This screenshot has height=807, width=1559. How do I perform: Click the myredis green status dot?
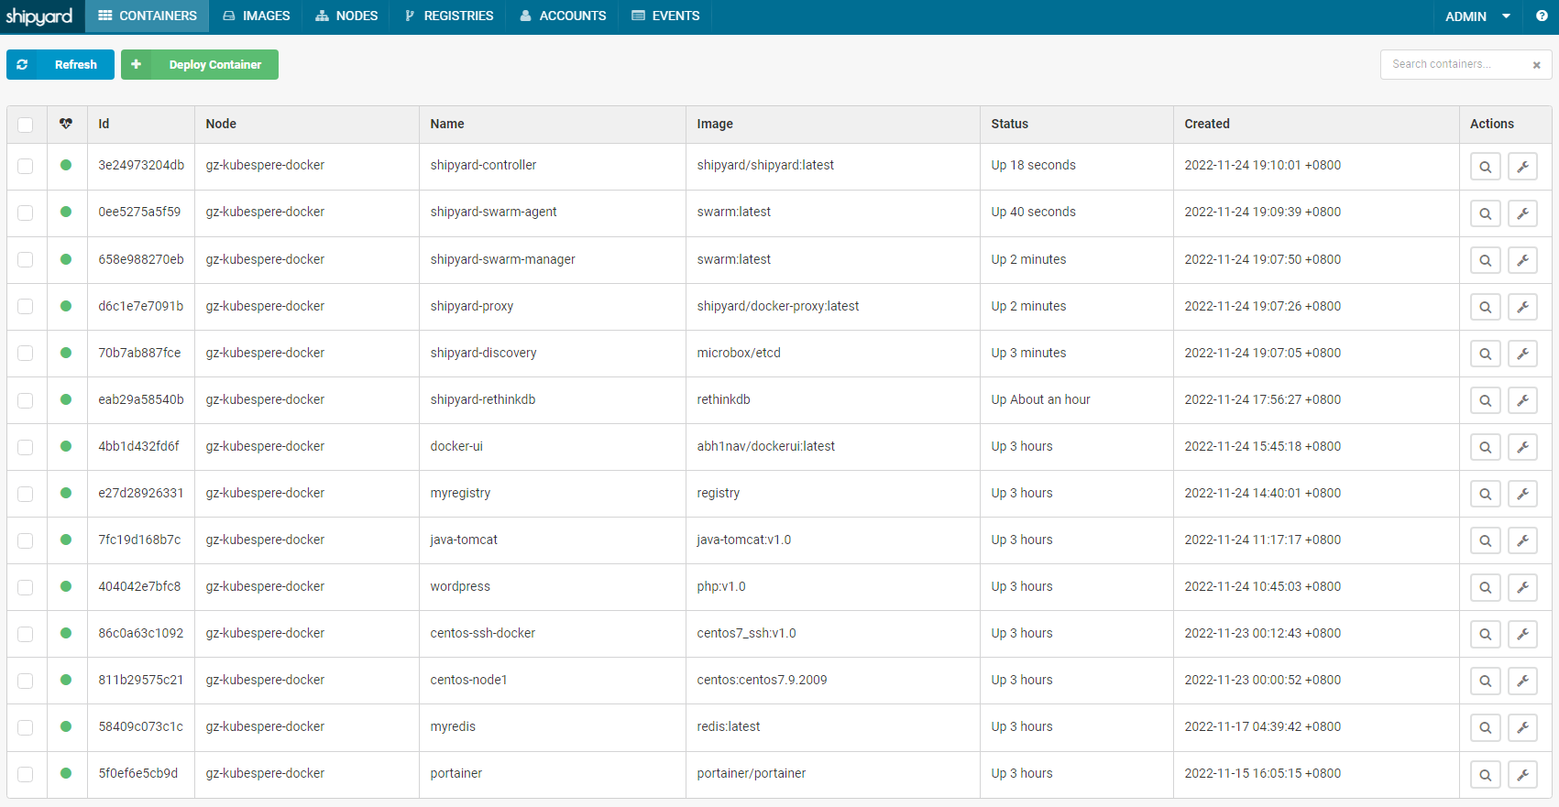click(66, 726)
